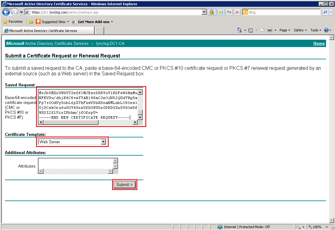Click Saved Request box scroll down arrow
The height and width of the screenshot is (230, 335).
[x=140, y=117]
